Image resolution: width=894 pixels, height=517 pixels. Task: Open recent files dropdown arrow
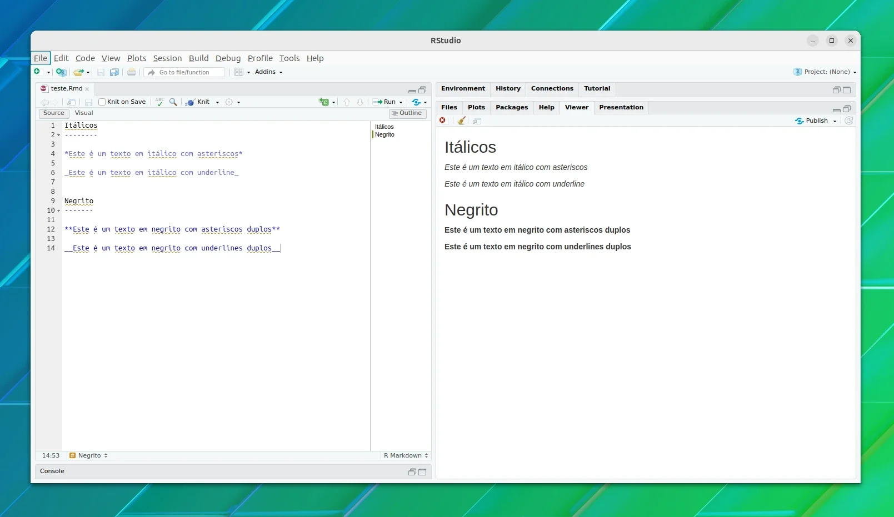(88, 73)
